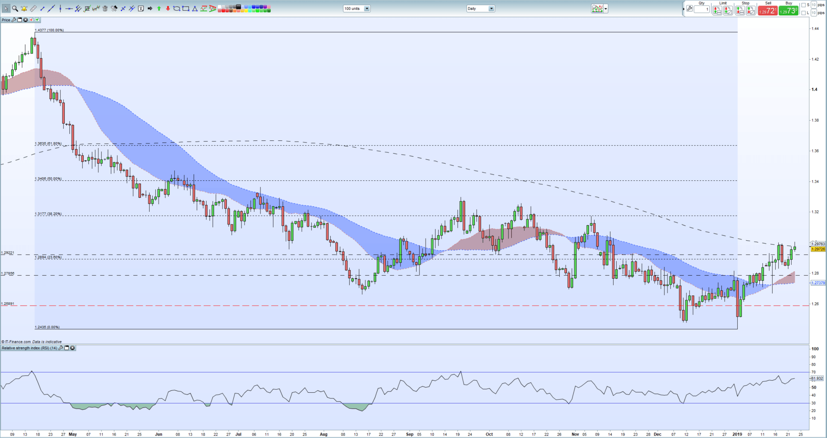The height and width of the screenshot is (438, 827).
Task: Click the 1.3177 (38.20%) Fibonacci label
Action: pyautogui.click(x=48, y=214)
